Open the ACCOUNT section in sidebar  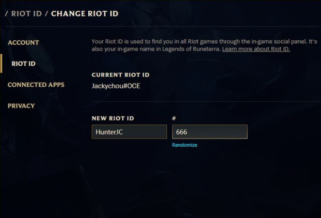coord(23,43)
